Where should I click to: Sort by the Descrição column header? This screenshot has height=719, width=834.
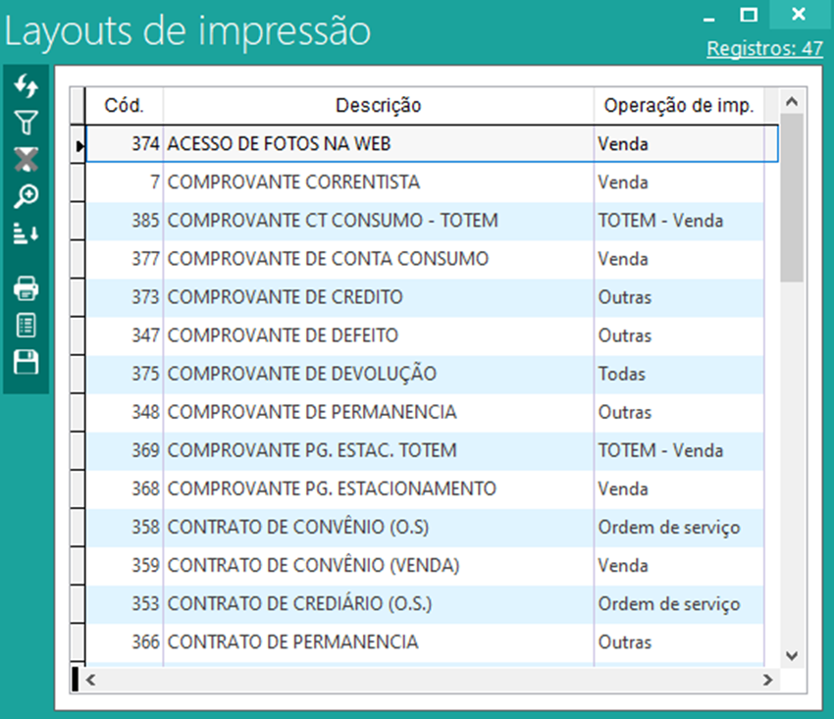tap(378, 106)
